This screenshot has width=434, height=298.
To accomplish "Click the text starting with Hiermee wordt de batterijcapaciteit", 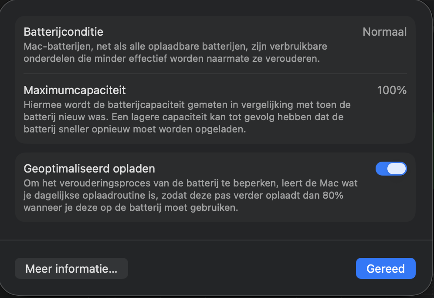I will 187,117.
